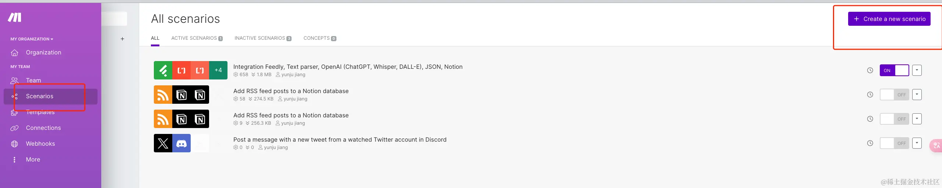Click the +4 more modules badge

(x=218, y=70)
